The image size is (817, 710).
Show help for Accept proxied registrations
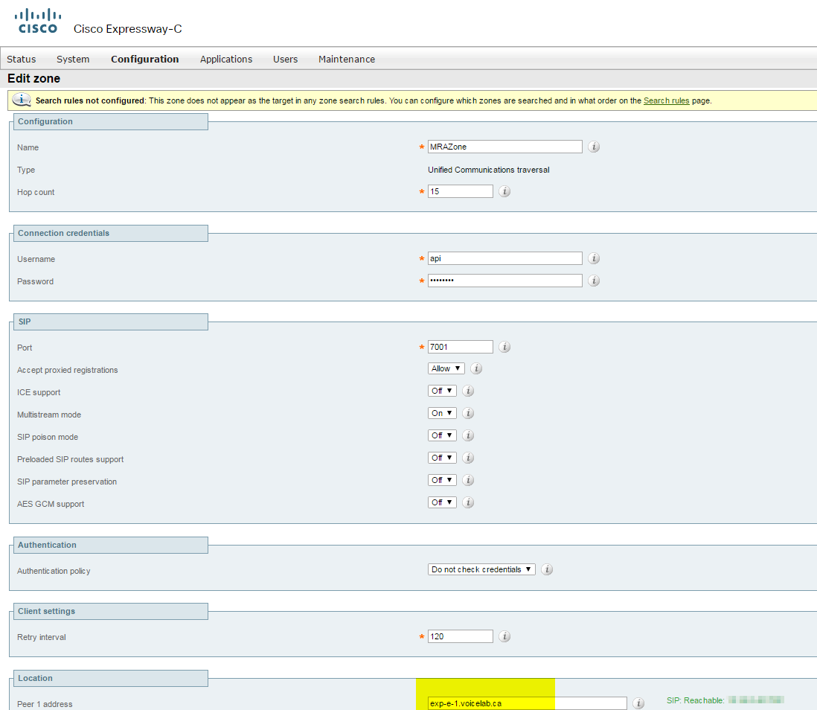tap(476, 369)
